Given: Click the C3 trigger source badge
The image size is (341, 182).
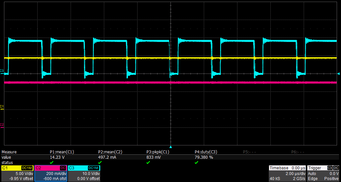Looking at the screenshot, I should (330, 168).
